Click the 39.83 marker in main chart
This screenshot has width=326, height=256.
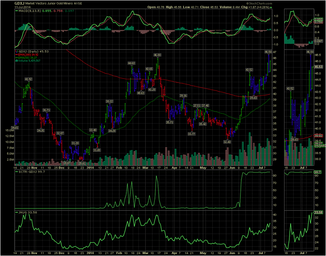click(253, 98)
